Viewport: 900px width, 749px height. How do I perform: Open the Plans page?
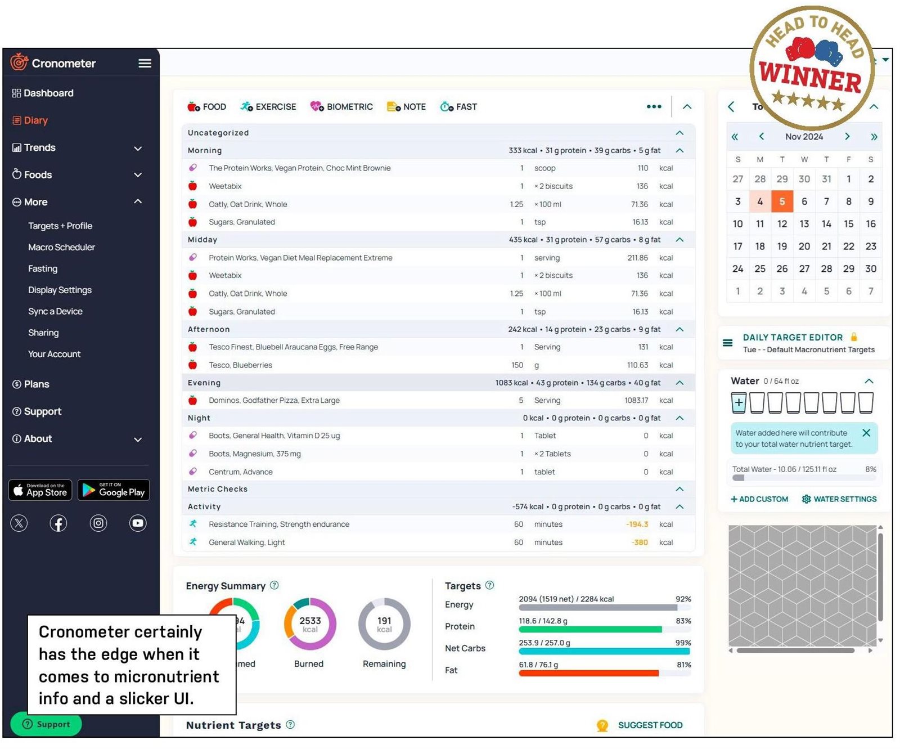pyautogui.click(x=31, y=384)
